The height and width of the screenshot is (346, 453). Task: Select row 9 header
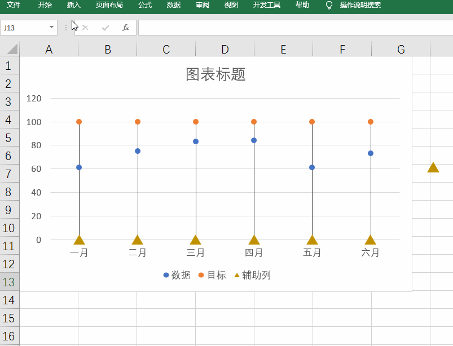click(x=8, y=210)
